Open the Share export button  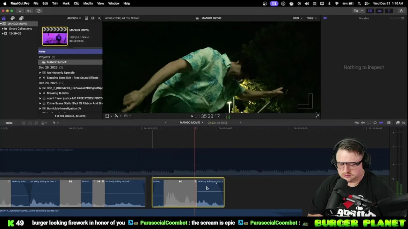click(x=401, y=11)
